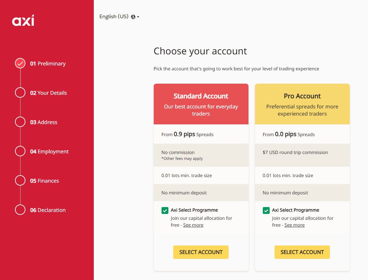
Task: Open See more link under Standard Account
Action: tap(193, 225)
